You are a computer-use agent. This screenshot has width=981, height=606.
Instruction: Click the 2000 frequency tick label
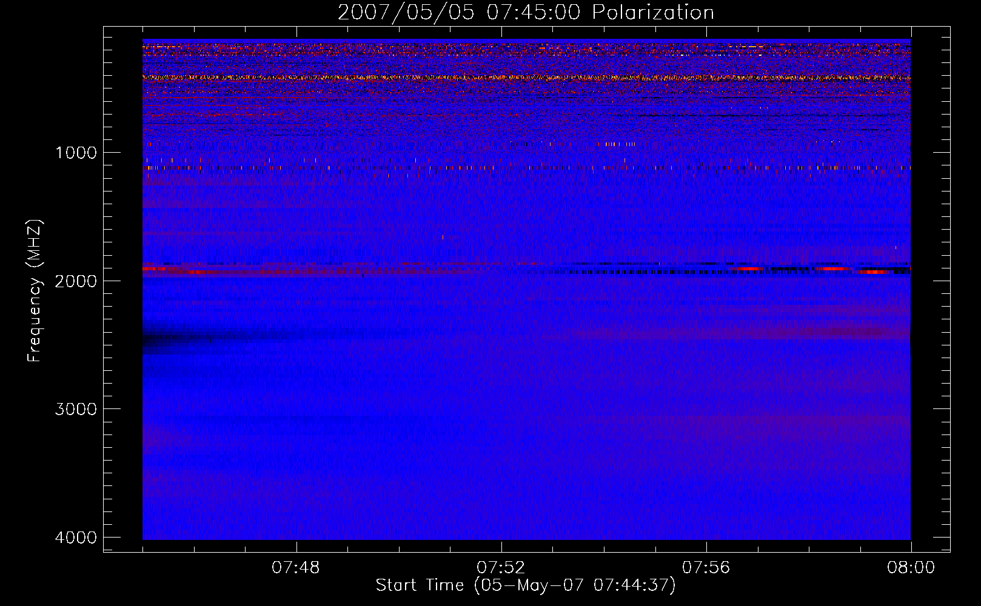point(76,281)
